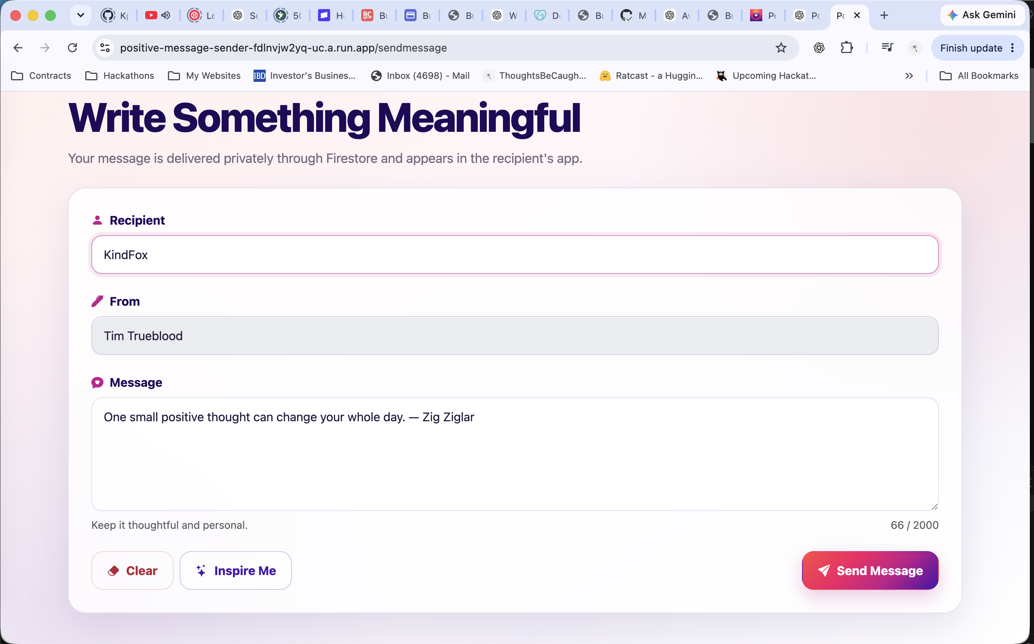1034x644 pixels.
Task: Switch to the tab labeled 50
Action: pyautogui.click(x=288, y=15)
